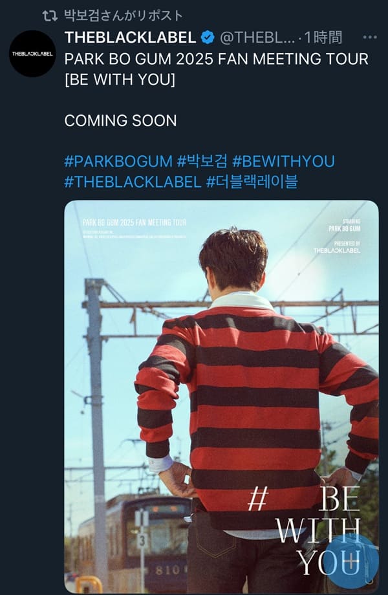Follow the #BEWITHYOU hashtag link
The image size is (388, 595).
pyautogui.click(x=283, y=161)
